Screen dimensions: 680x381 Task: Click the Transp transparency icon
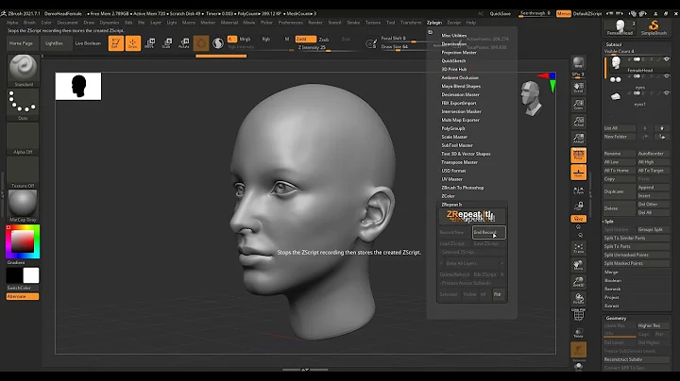(578, 333)
